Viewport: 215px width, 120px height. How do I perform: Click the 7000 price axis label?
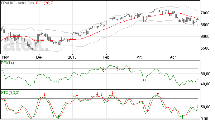pos(205,13)
